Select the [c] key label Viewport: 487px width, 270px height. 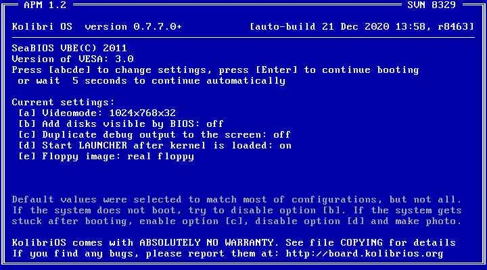[27, 134]
